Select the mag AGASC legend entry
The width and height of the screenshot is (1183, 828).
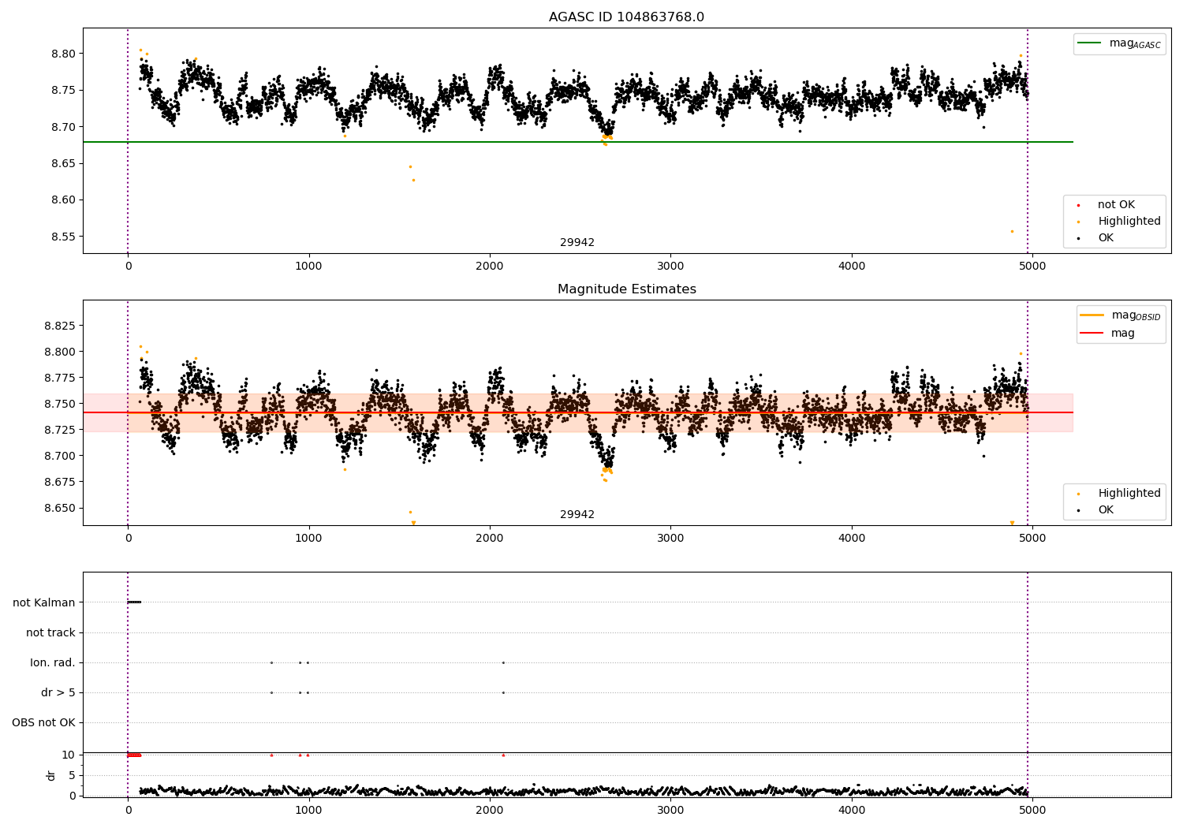click(x=1120, y=43)
